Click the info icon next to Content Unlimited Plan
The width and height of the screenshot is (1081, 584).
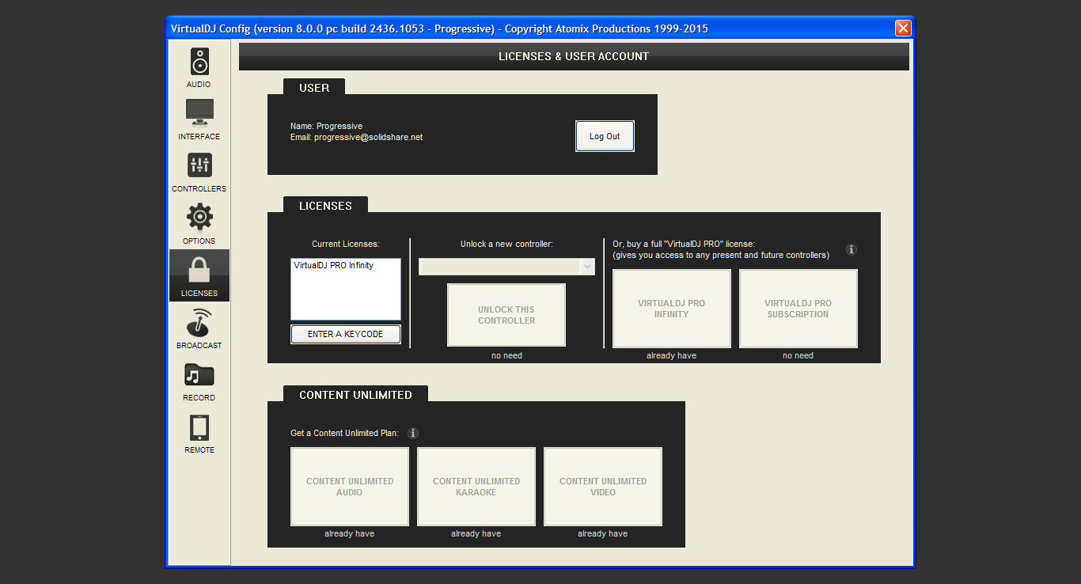tap(413, 434)
